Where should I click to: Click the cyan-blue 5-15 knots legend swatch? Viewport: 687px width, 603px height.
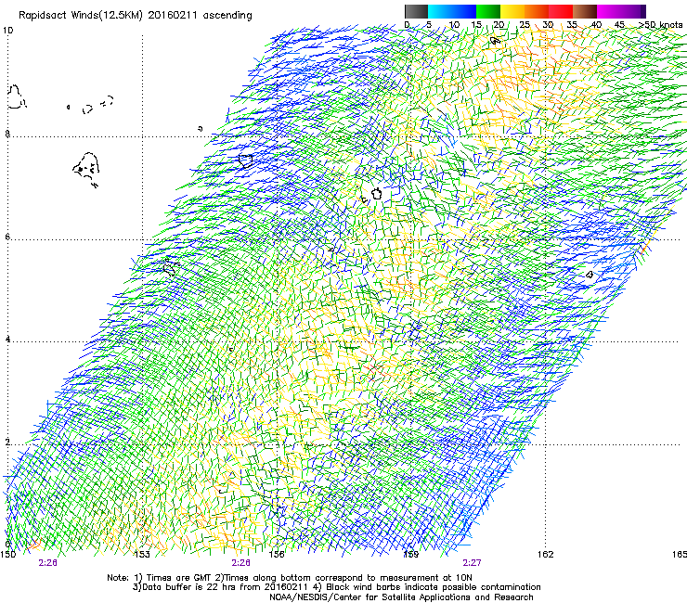tap(452, 11)
